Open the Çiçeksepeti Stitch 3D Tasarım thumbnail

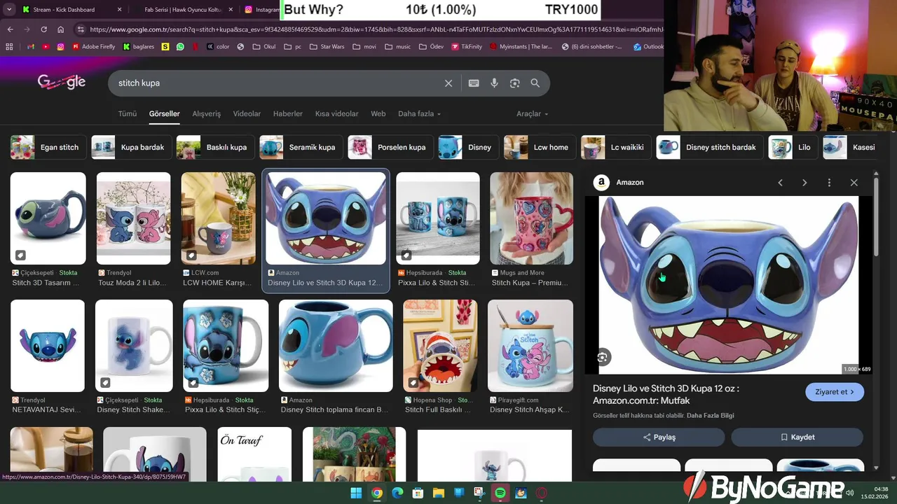coord(48,218)
